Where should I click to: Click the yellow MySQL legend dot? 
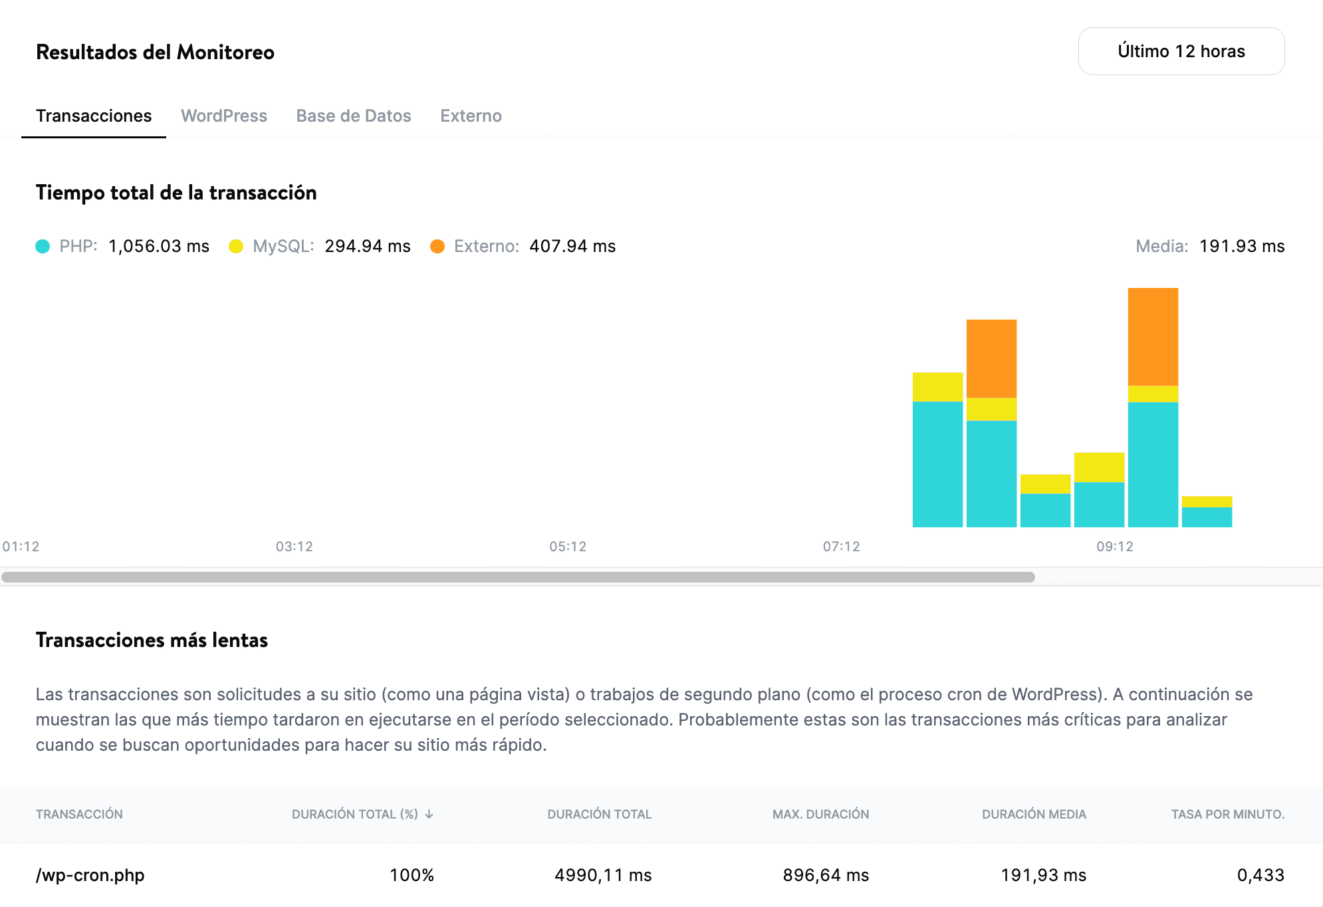236,247
